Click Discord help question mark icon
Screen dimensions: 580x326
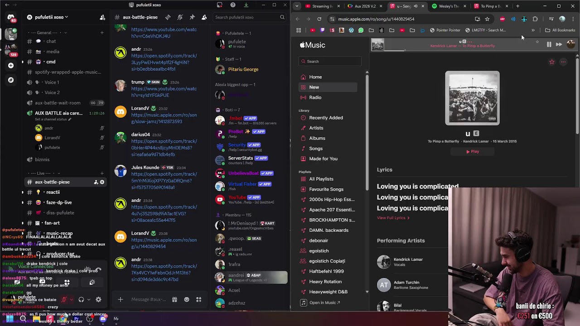click(x=233, y=5)
